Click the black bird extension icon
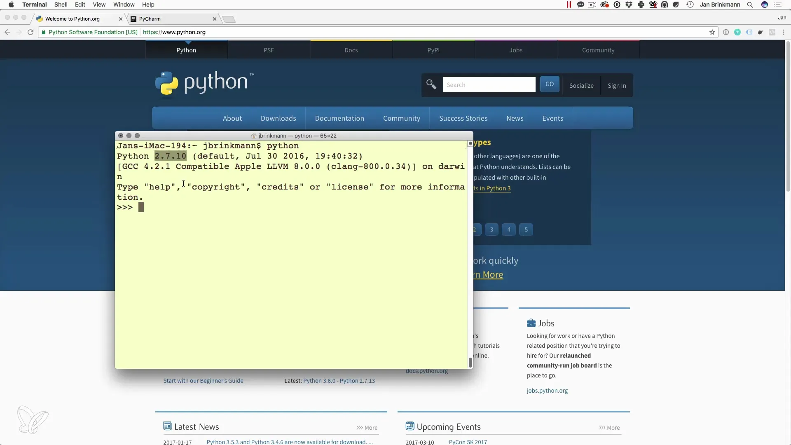The width and height of the screenshot is (791, 445). pyautogui.click(x=761, y=32)
